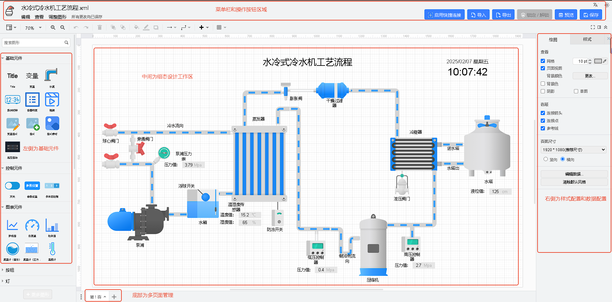
Task: Click the 视频 video element icon
Action: (x=52, y=100)
